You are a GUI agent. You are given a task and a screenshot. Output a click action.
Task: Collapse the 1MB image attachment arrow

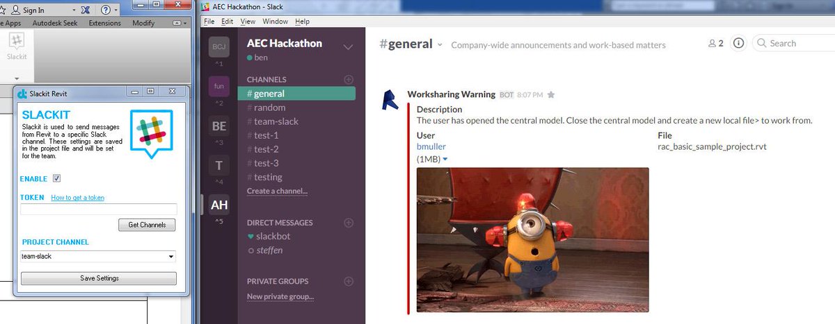click(x=445, y=160)
